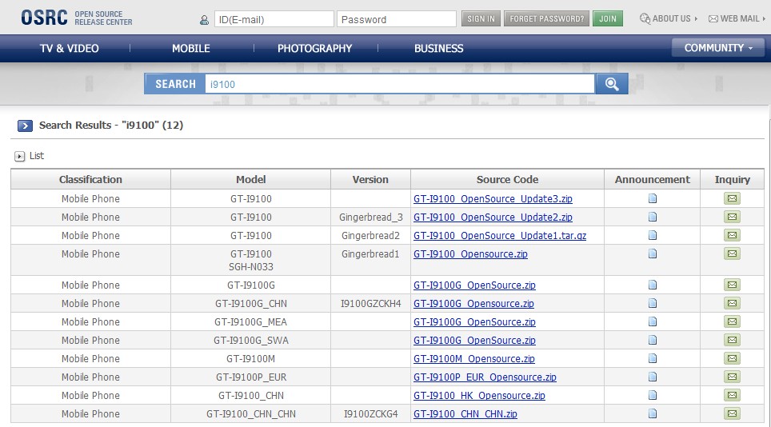Open announcement for GT-I9100_OpenSource_Update1.tar.gz

point(653,235)
